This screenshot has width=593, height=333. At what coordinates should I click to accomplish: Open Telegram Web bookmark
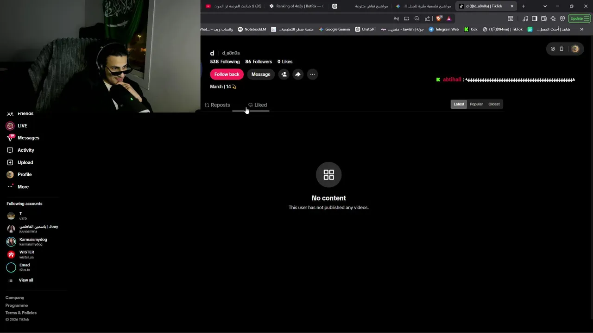[x=444, y=29]
